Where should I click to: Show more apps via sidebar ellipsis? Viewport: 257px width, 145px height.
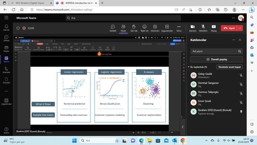point(6,91)
